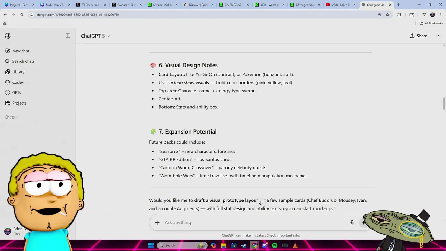Open Projects from the sidebar
This screenshot has height=251, width=446.
16,103
